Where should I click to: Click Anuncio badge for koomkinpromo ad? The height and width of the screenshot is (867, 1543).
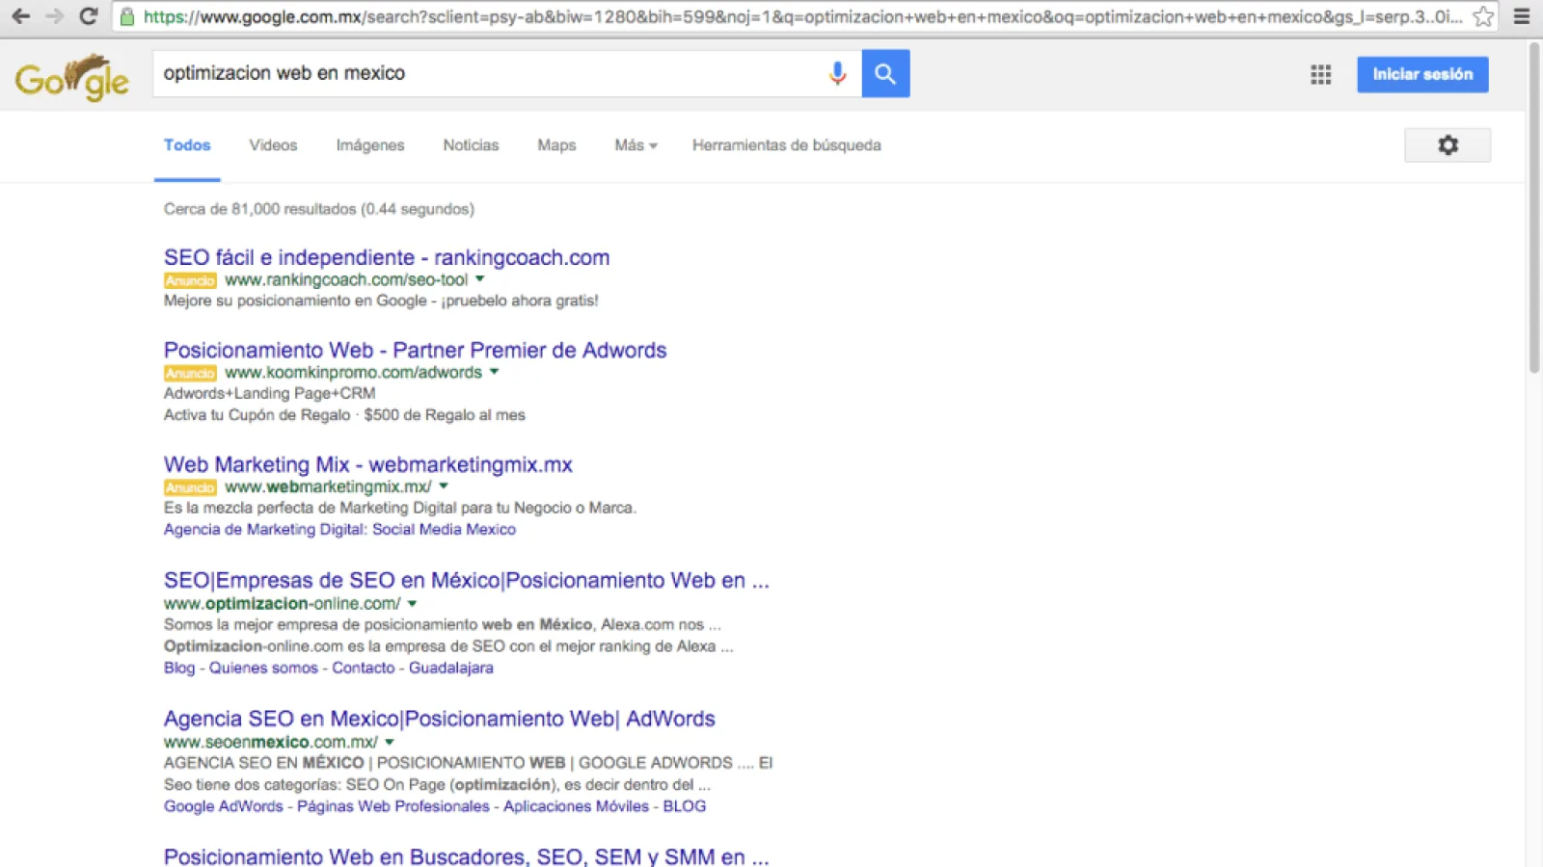pos(190,373)
